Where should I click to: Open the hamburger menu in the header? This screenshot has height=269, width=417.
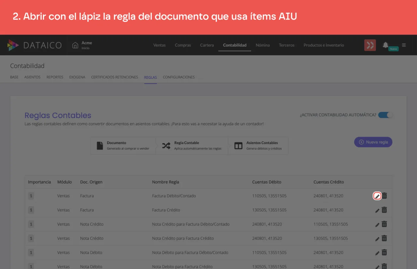[404, 45]
